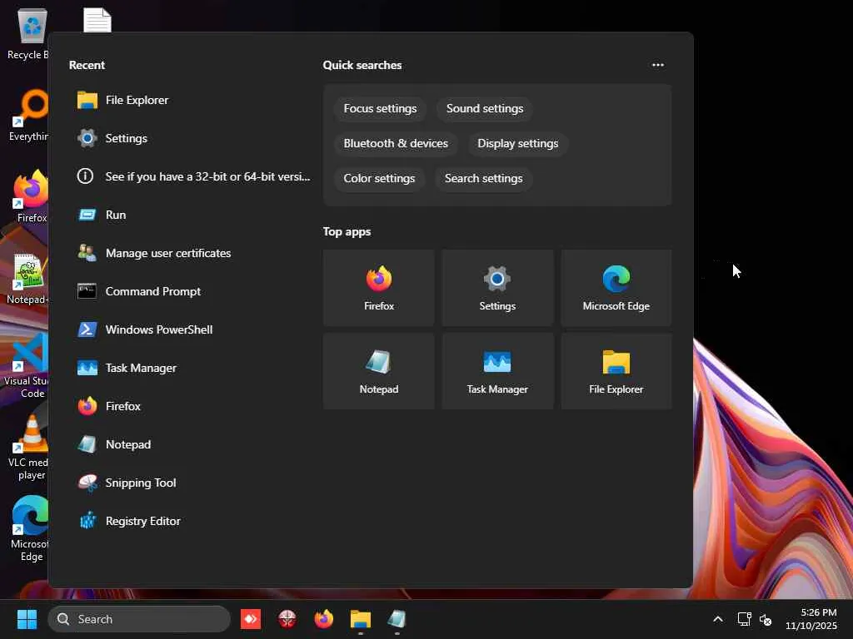Viewport: 853px width, 639px height.
Task: Launch Registry Editor from Recent
Action: tap(189, 521)
